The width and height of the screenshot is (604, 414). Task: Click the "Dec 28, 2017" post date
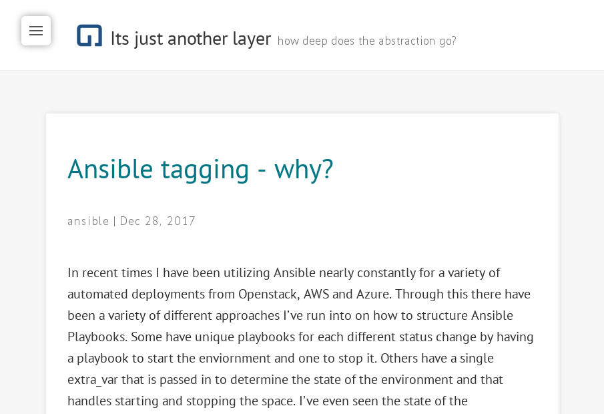click(158, 221)
